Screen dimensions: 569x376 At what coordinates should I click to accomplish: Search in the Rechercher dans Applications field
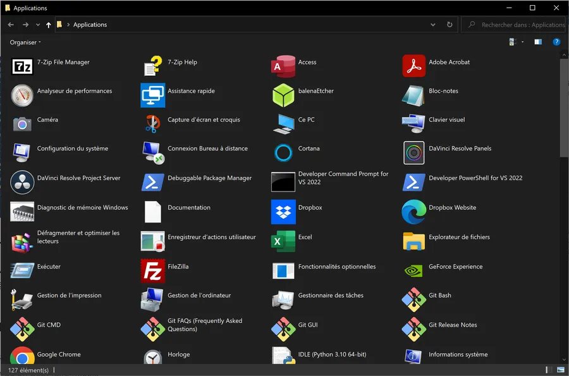(x=513, y=25)
